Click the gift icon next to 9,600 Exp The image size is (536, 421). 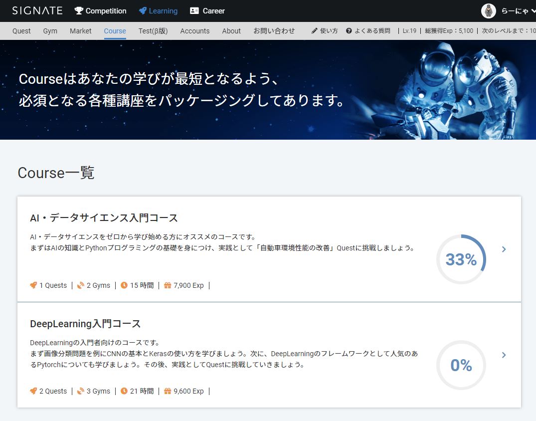(x=168, y=391)
